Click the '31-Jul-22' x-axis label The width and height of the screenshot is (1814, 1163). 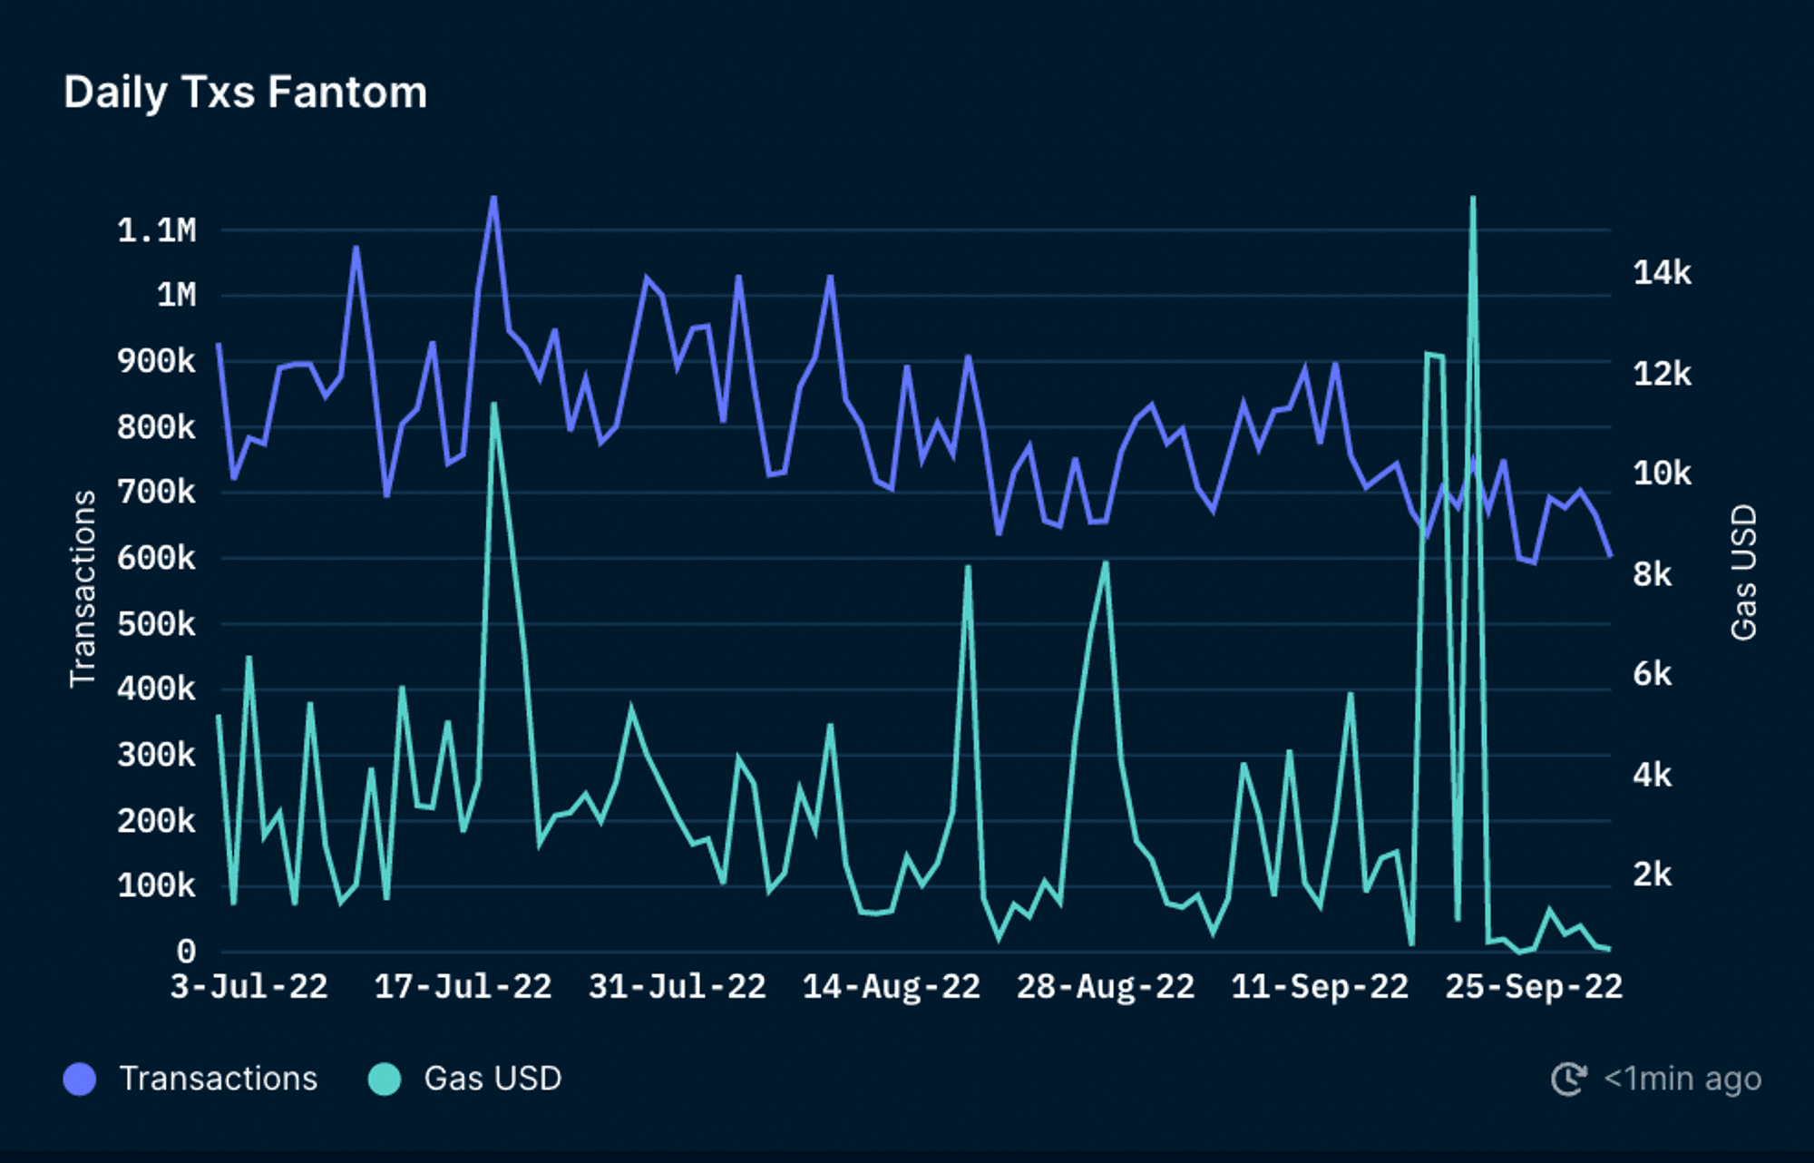pos(678,986)
